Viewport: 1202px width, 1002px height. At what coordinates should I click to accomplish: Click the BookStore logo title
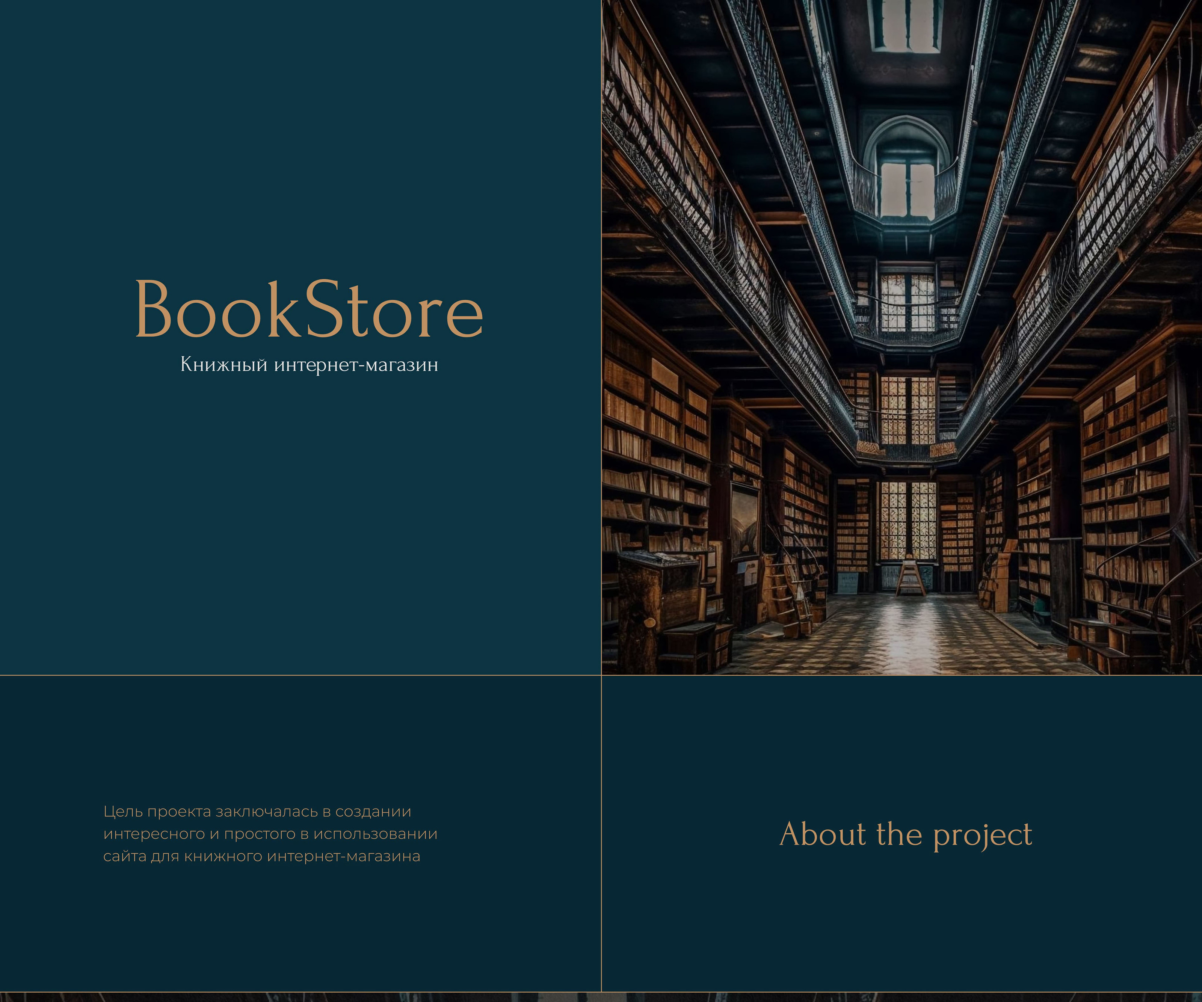coord(309,309)
